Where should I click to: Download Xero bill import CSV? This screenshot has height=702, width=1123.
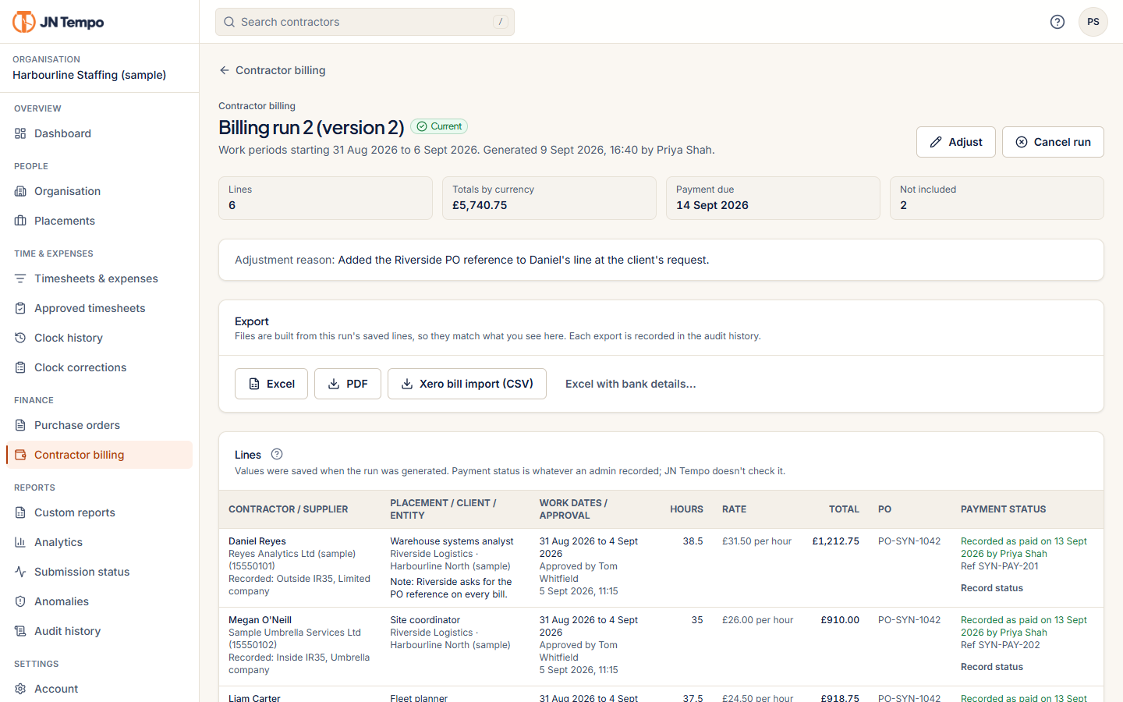point(467,384)
